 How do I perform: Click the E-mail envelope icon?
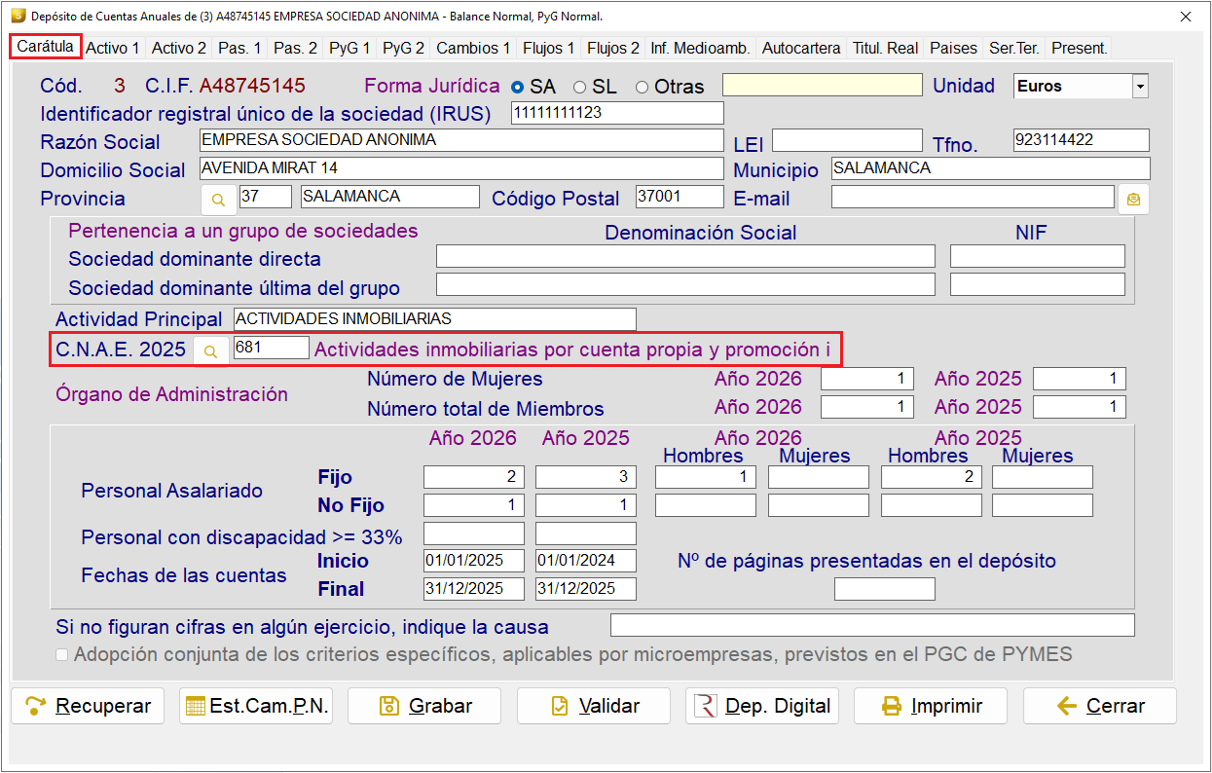coord(1133,199)
